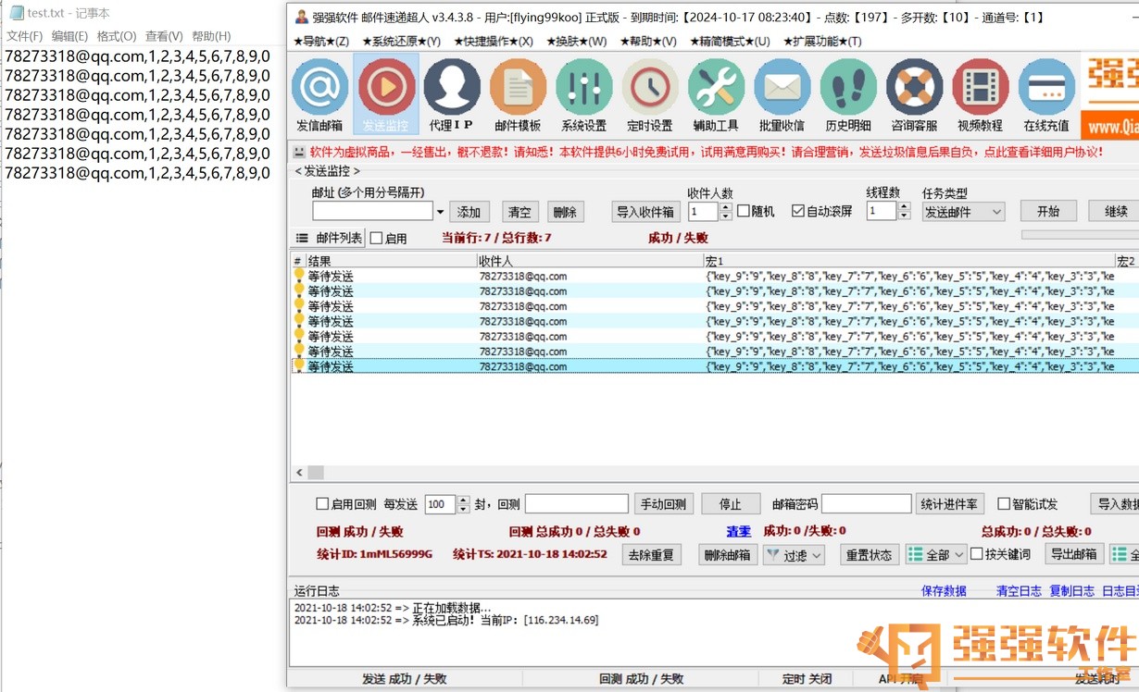This screenshot has width=1139, height=692.
Task: Open the ★换肤★(W) skin menu
Action: click(x=576, y=42)
